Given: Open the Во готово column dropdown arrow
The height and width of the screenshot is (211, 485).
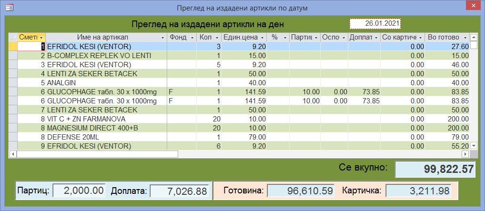Looking at the screenshot, I should [465, 38].
